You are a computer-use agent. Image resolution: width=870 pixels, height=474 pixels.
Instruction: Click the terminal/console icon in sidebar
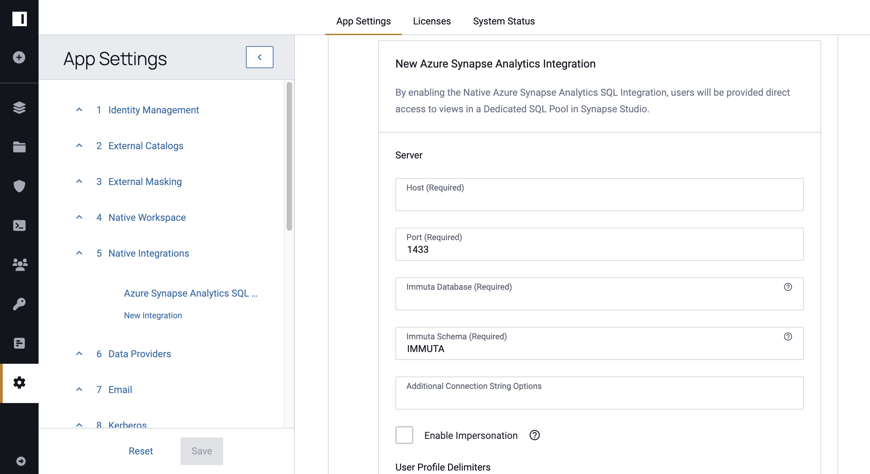click(19, 225)
